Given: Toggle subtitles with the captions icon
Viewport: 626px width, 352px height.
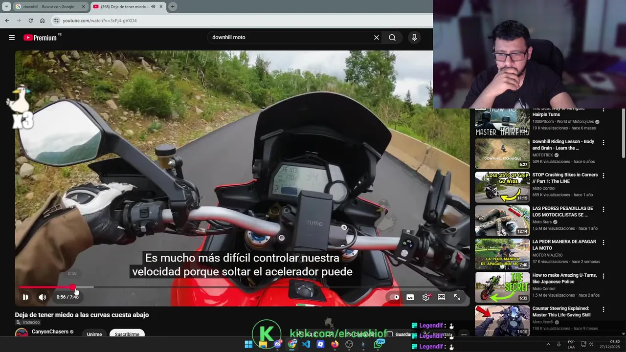Looking at the screenshot, I should pos(410,297).
